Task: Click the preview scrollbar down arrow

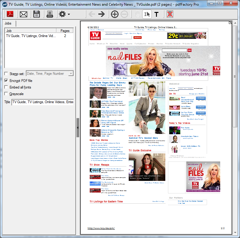Action: point(235,233)
